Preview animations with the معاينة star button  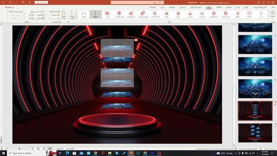tap(273, 14)
